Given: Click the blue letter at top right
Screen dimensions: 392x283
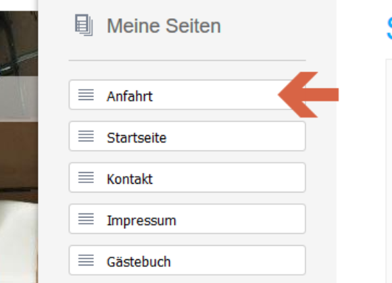Looking at the screenshot, I should pos(389,28).
